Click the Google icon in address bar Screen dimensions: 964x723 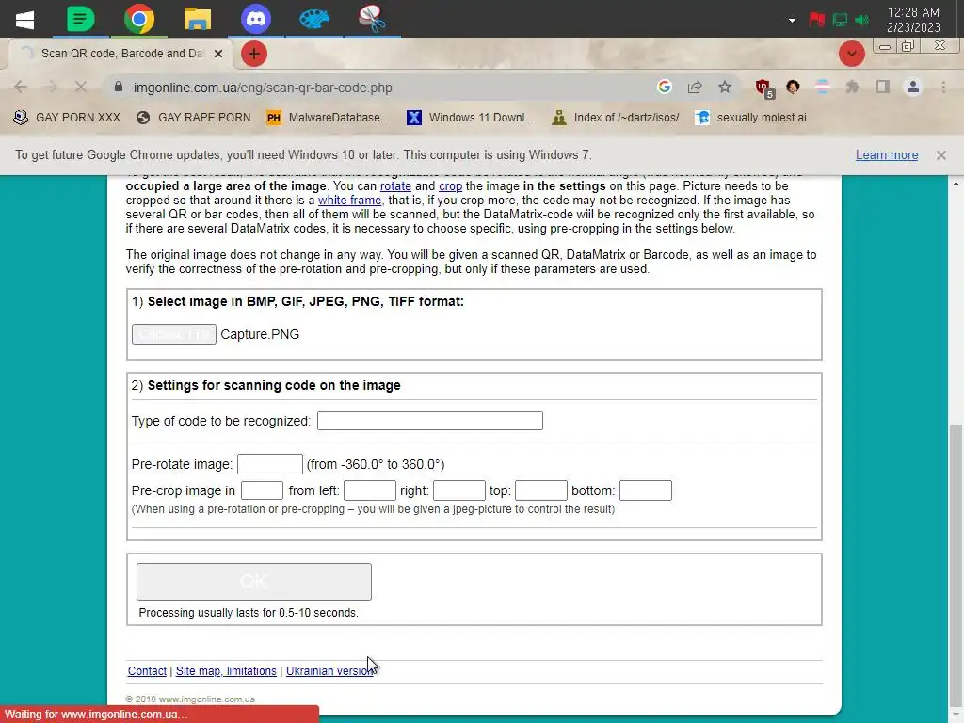tap(664, 88)
